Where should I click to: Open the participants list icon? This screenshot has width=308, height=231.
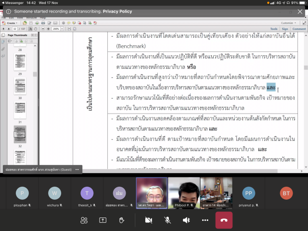pyautogui.click(x=84, y=220)
